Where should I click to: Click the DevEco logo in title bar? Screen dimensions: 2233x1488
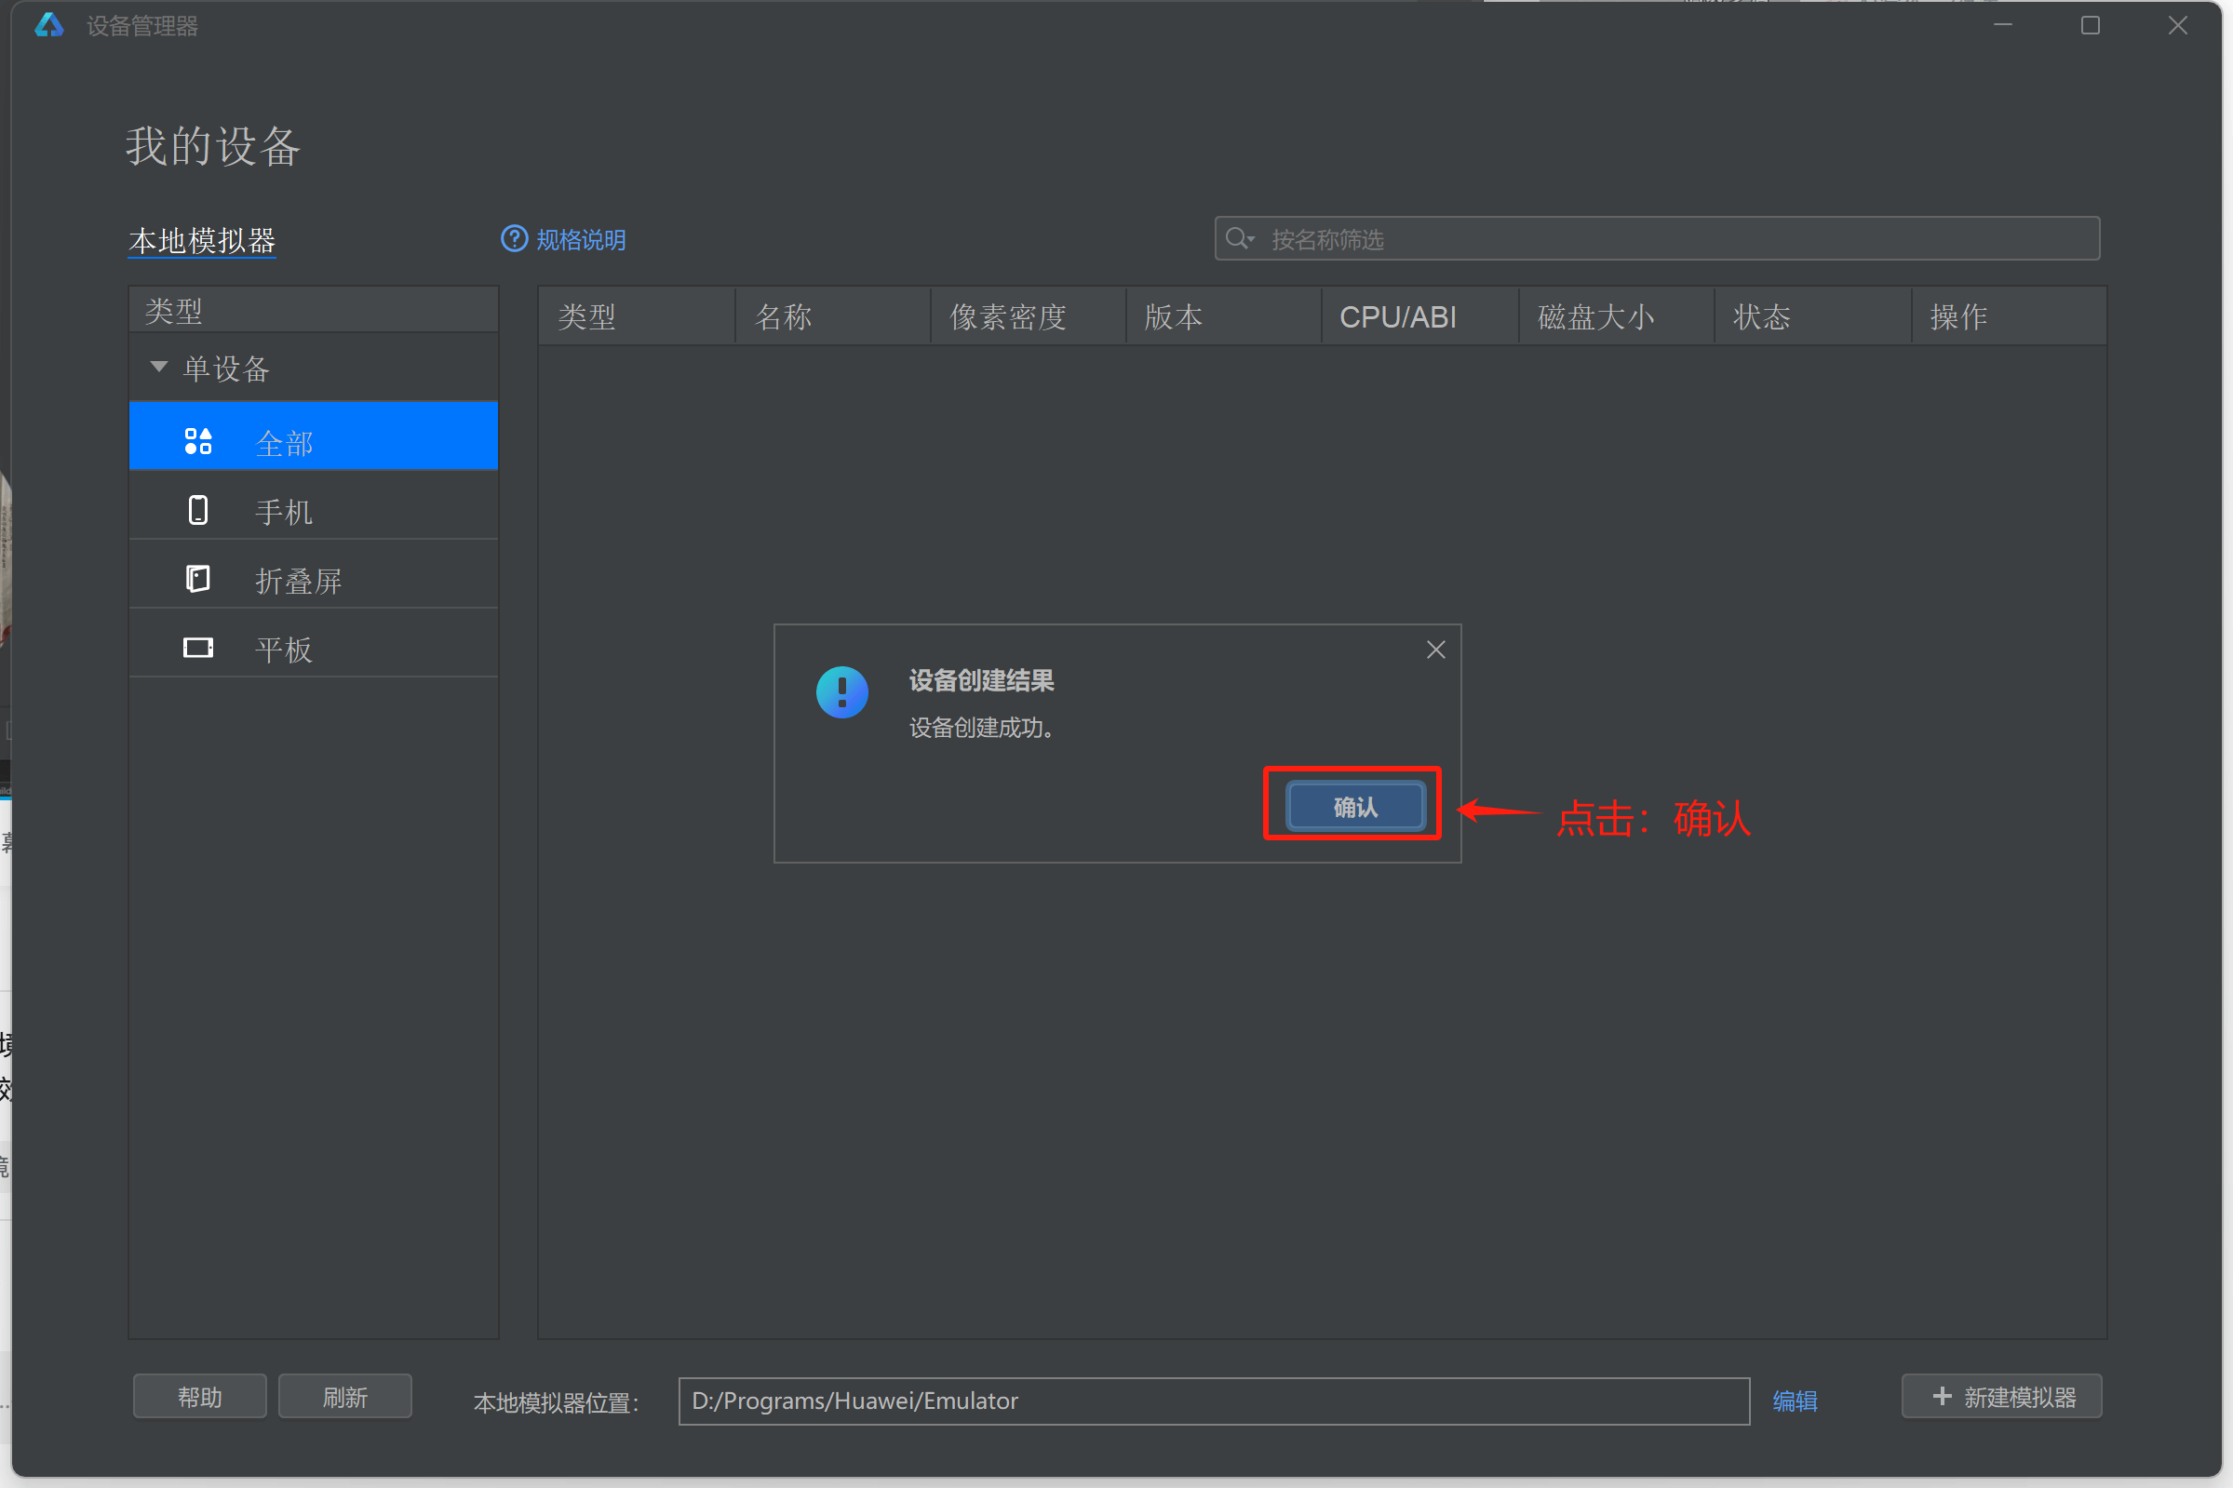(49, 26)
